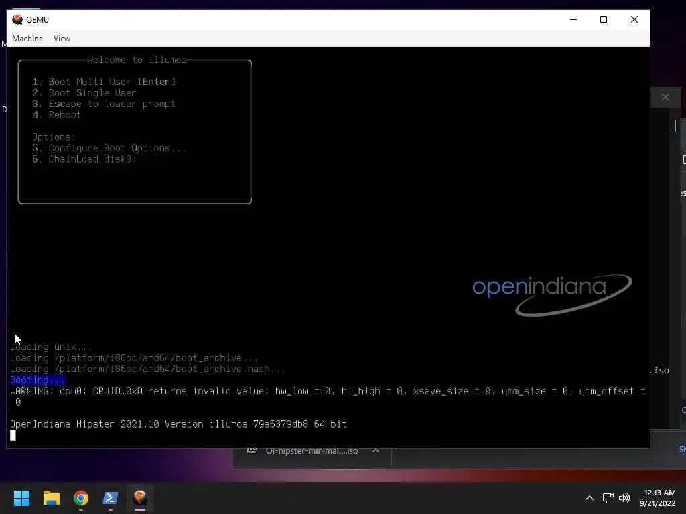Viewport: 686px width, 514px height.
Task: Open Google Chrome from taskbar
Action: pyautogui.click(x=81, y=498)
